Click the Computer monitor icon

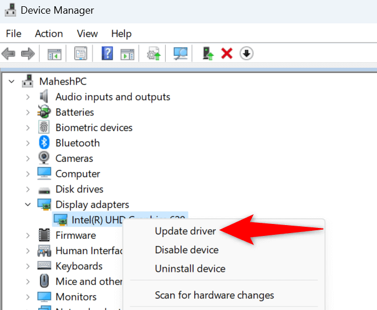click(44, 173)
